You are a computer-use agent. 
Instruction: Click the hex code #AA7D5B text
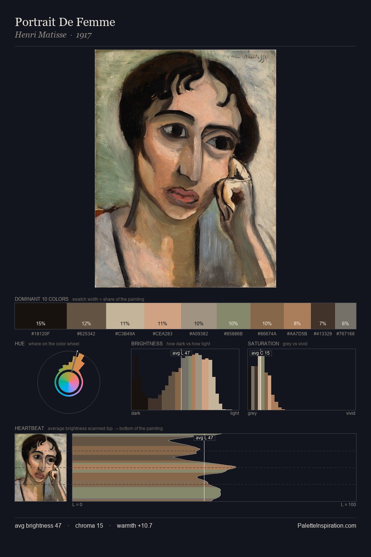(x=297, y=334)
